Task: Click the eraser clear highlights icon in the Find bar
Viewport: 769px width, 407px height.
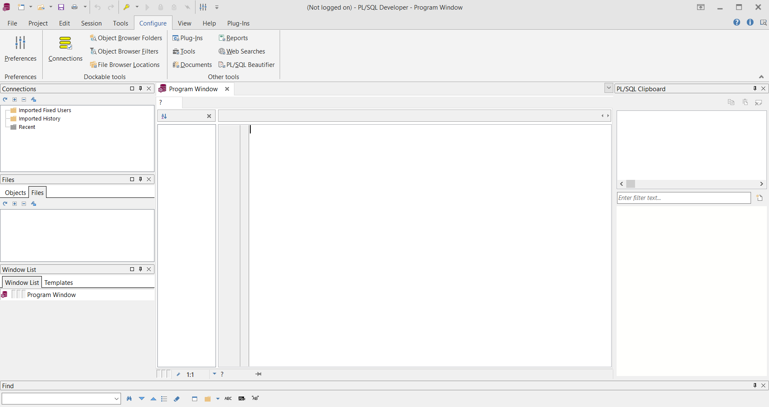Action: pos(177,399)
